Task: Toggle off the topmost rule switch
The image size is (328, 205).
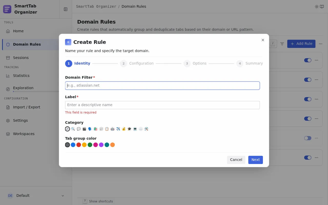Action: coord(308,60)
